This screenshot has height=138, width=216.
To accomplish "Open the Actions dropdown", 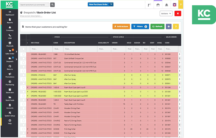I will (166, 14).
